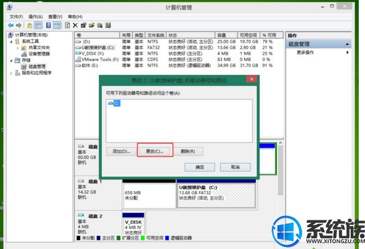The width and height of the screenshot is (365, 249).
Task: Click the Refresh toolbar icon
Action: point(67,25)
